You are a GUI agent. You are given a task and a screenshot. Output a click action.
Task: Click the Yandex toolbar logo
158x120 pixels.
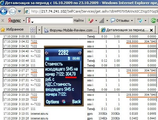pyautogui.click(x=15, y=20)
